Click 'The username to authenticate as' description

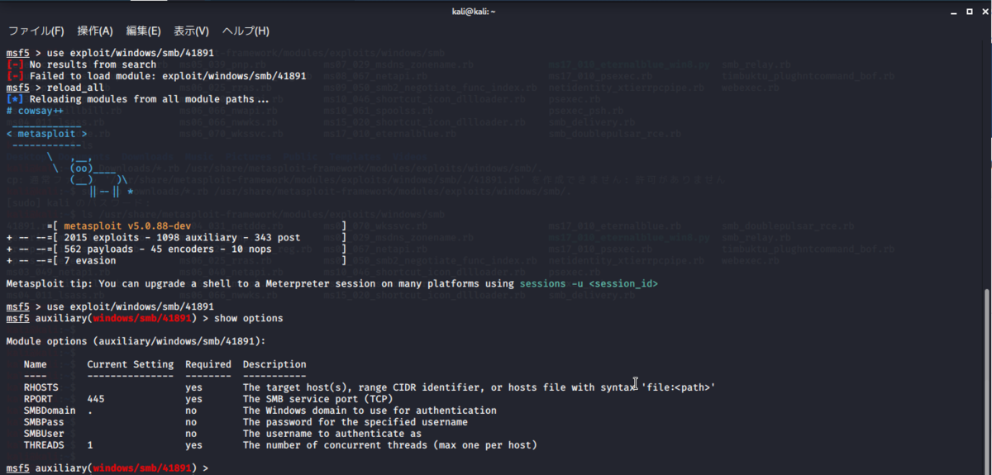point(332,434)
